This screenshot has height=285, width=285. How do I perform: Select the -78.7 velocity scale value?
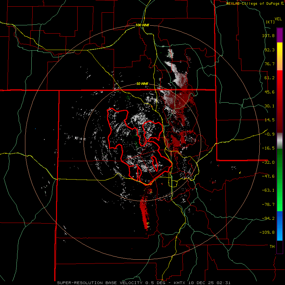(x=268, y=205)
